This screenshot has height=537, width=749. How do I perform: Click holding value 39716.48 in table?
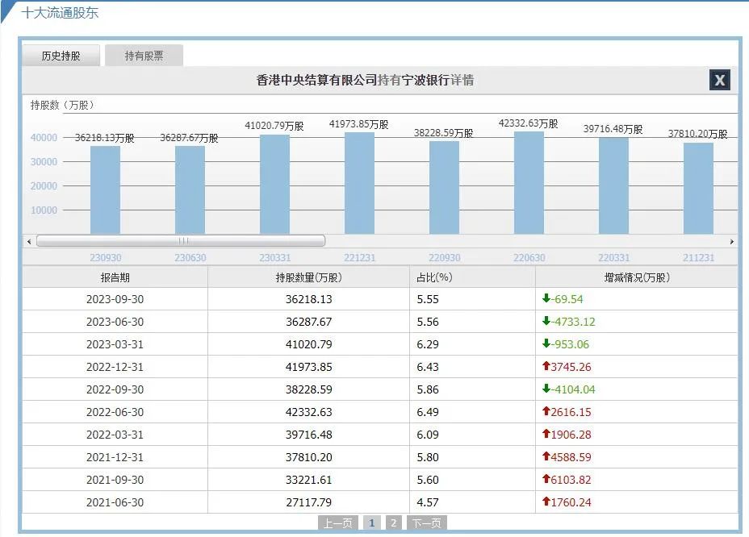[x=308, y=435]
